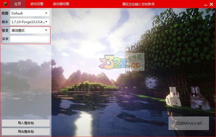Expand the 配置 Default dropdown

(30, 13)
